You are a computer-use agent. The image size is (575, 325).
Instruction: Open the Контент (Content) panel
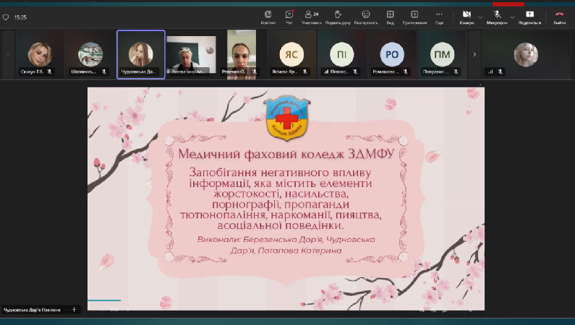coord(268,17)
